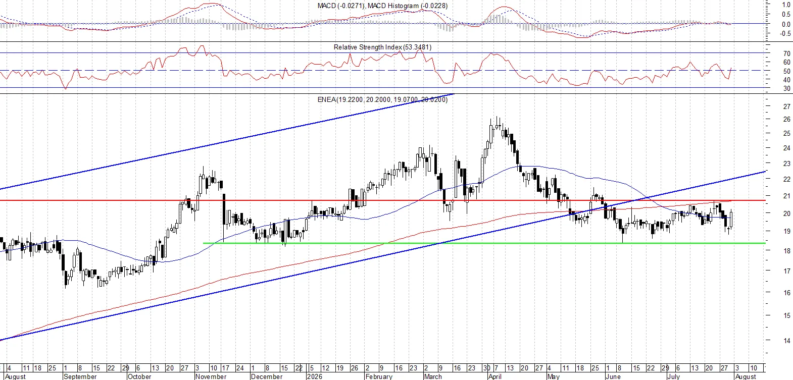Select the March month label
The height and width of the screenshot is (380, 793).
pos(433,376)
